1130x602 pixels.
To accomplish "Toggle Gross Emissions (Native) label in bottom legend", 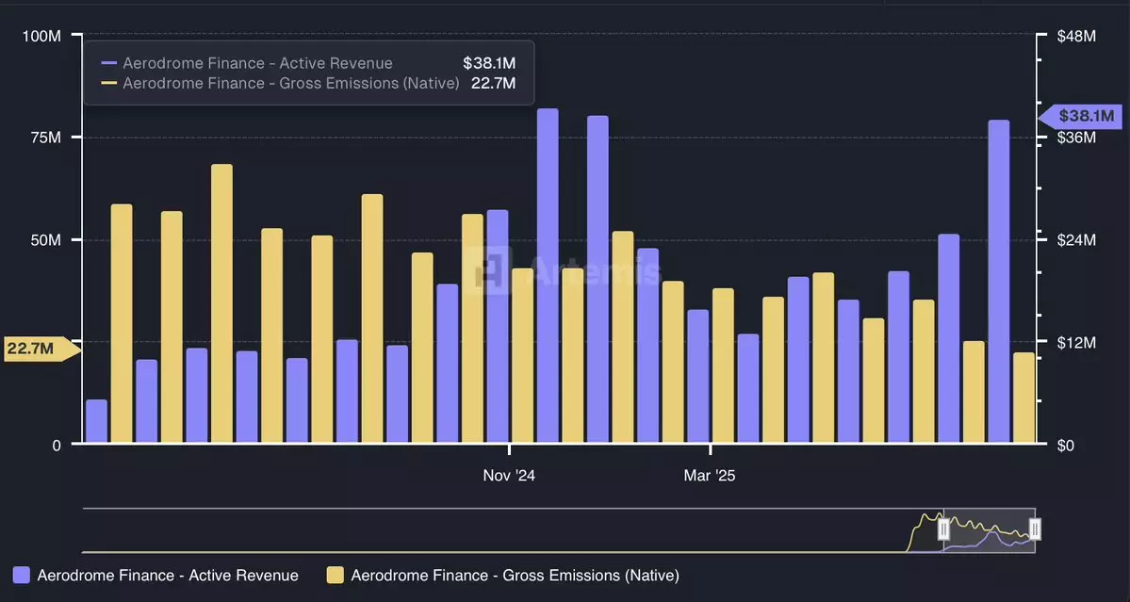I will [515, 575].
